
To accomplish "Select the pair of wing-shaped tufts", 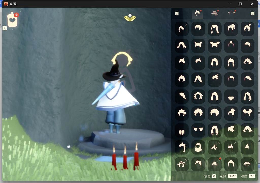I will (x=198, y=130).
